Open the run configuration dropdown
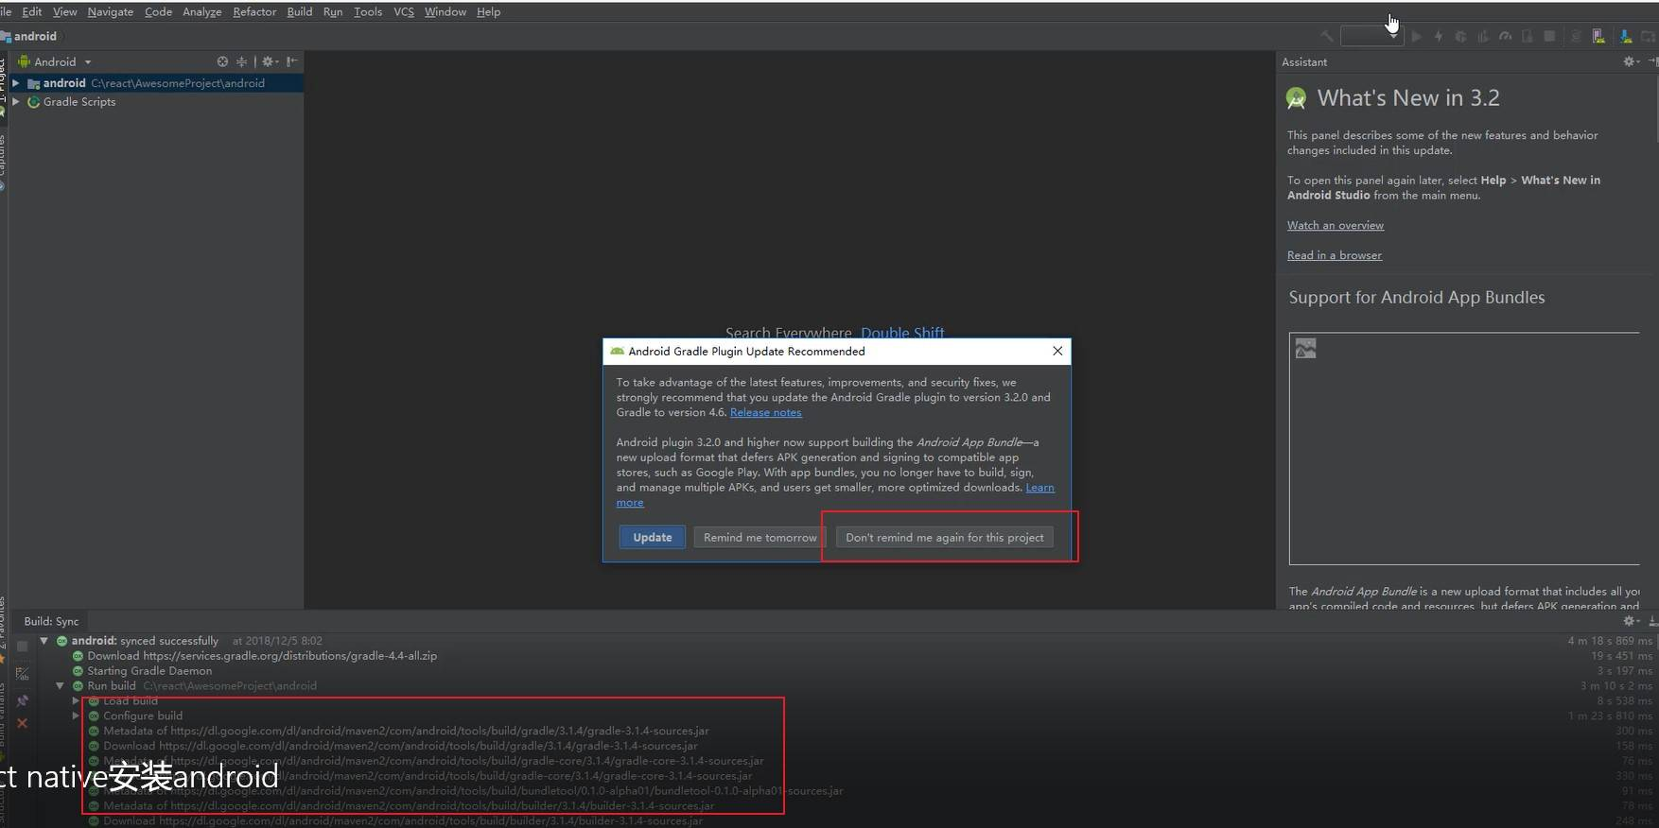Screen dimensions: 1659x828 point(1371,36)
